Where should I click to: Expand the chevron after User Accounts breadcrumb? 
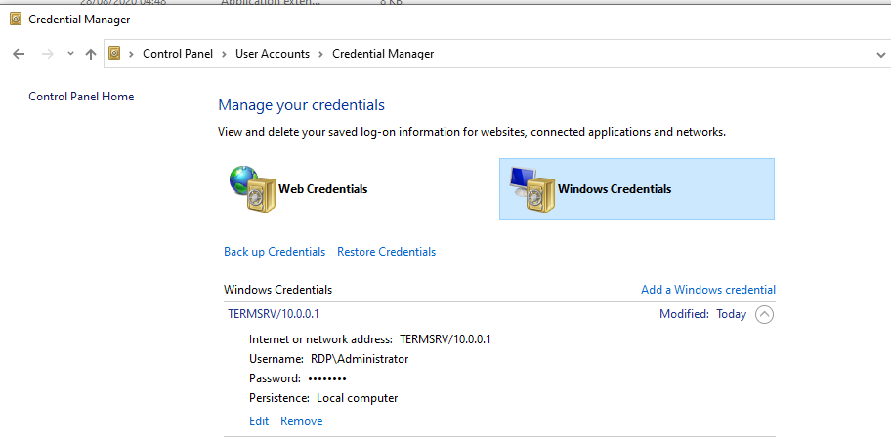pos(320,54)
